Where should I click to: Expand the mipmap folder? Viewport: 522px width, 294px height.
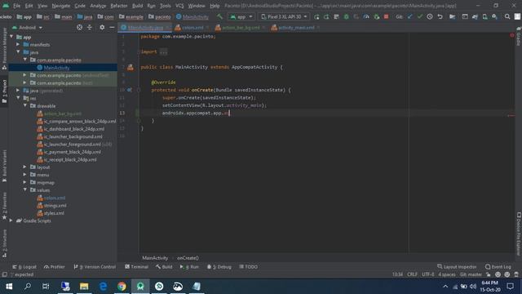[25, 182]
